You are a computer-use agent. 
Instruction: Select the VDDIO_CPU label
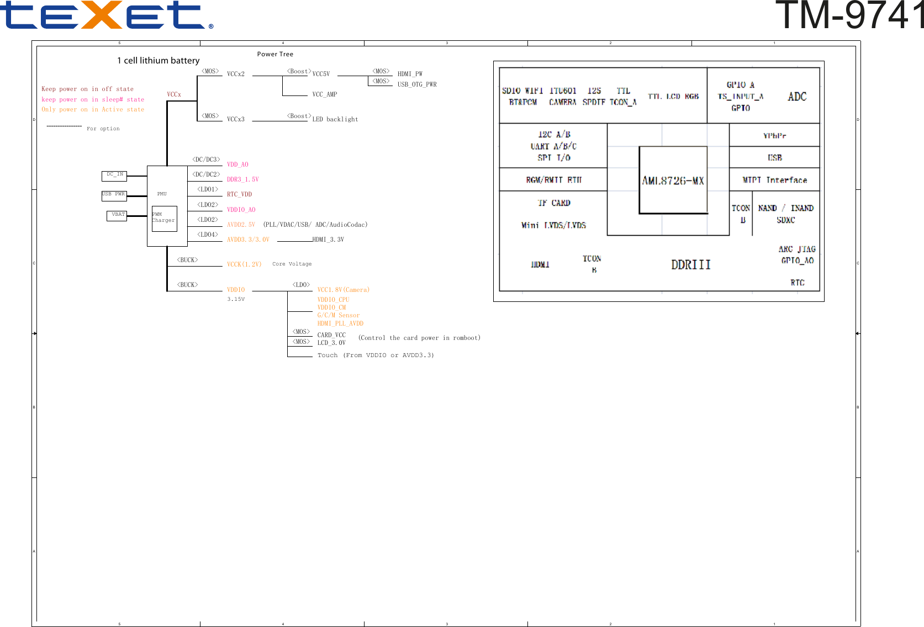tap(333, 300)
